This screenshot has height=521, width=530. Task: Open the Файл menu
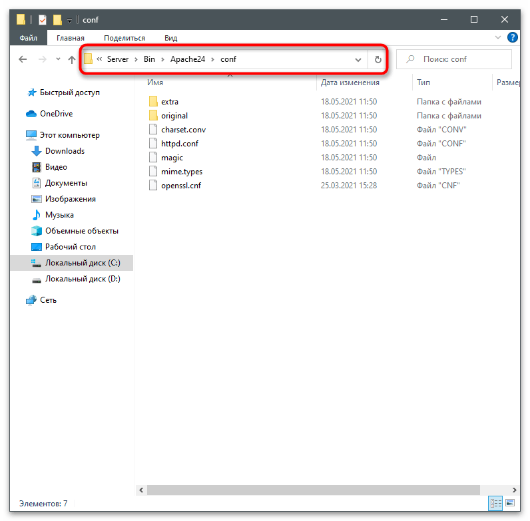tap(29, 38)
